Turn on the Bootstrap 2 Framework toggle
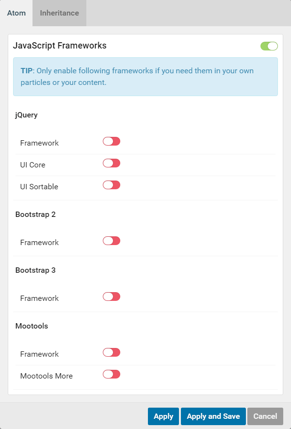Image resolution: width=291 pixels, height=429 pixels. click(x=111, y=241)
